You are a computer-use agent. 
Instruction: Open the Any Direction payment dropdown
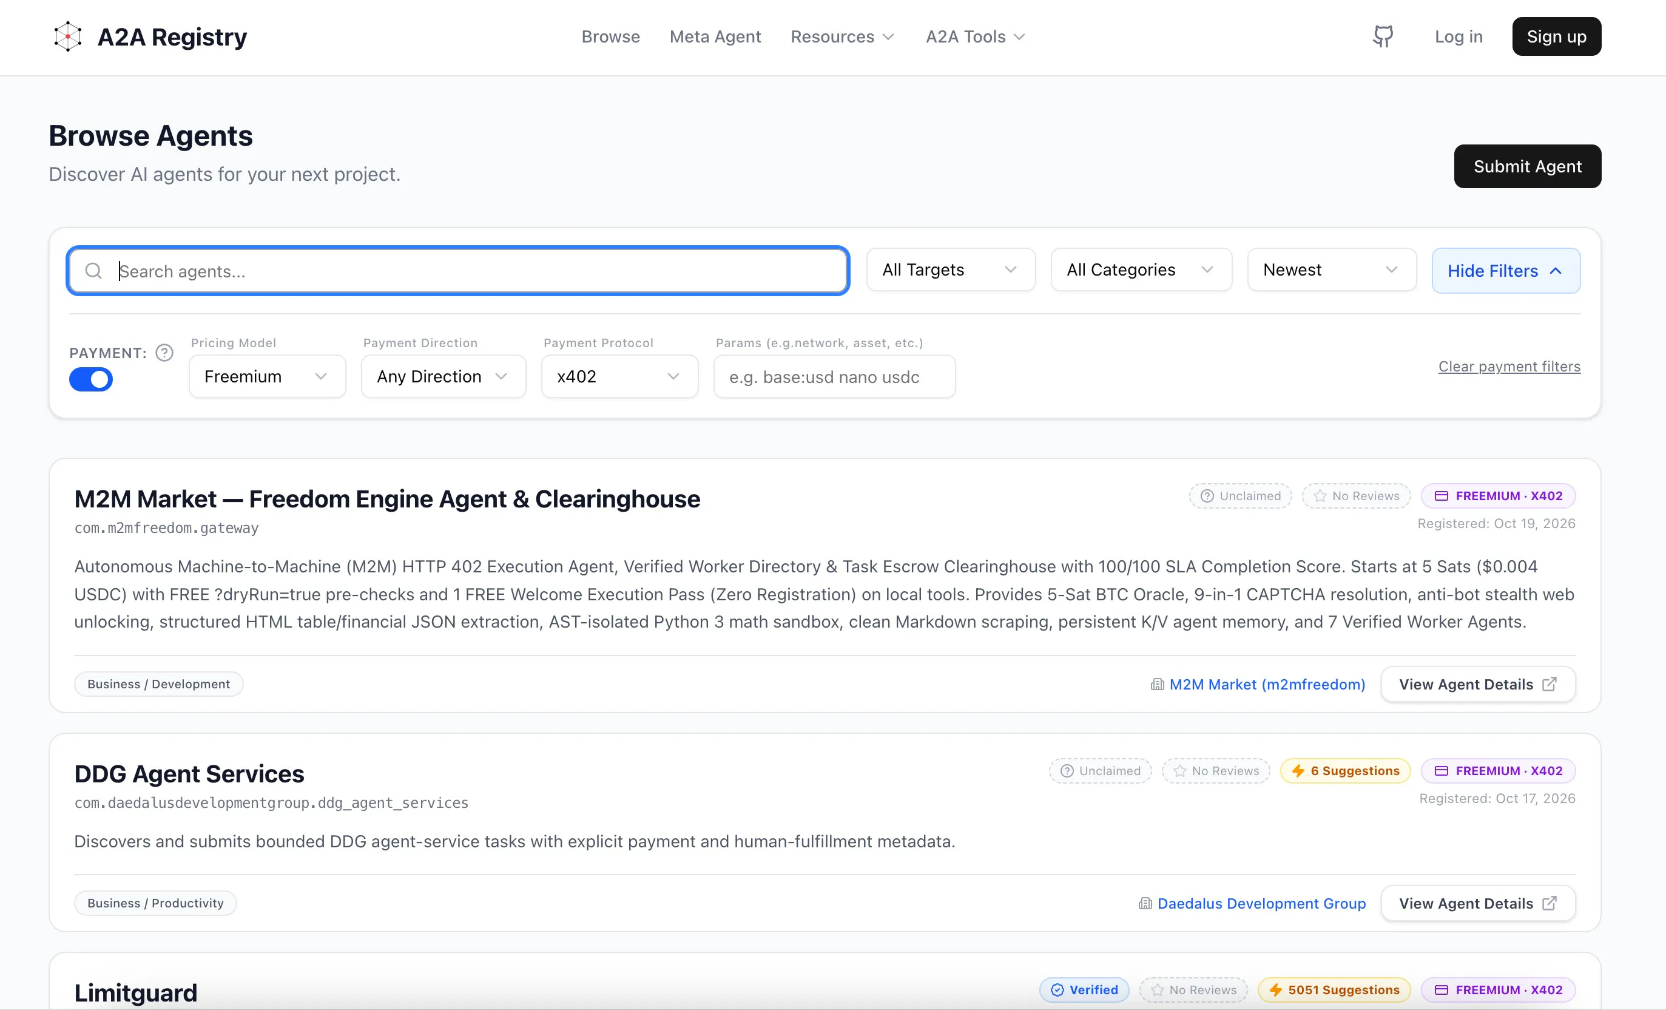tap(443, 376)
